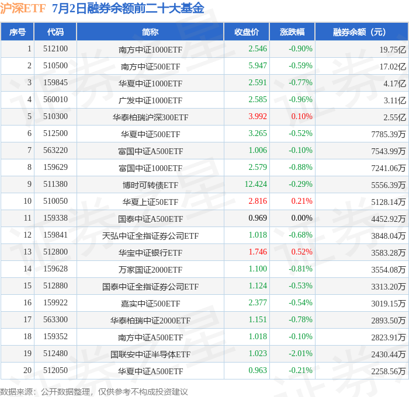This screenshot has height=397, width=409.
Task: Click the name 华夏中证1000ETF
Action: [150, 83]
